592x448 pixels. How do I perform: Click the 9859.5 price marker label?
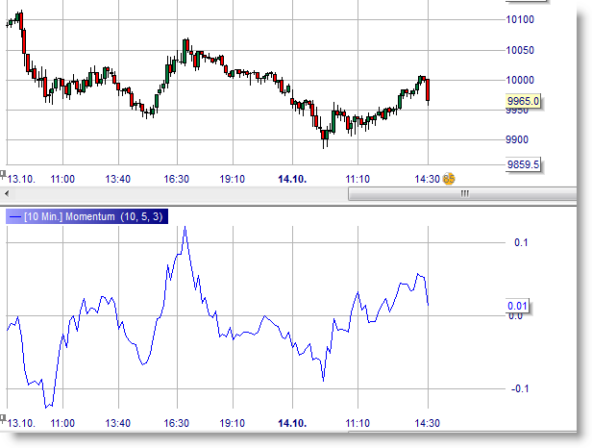523,164
